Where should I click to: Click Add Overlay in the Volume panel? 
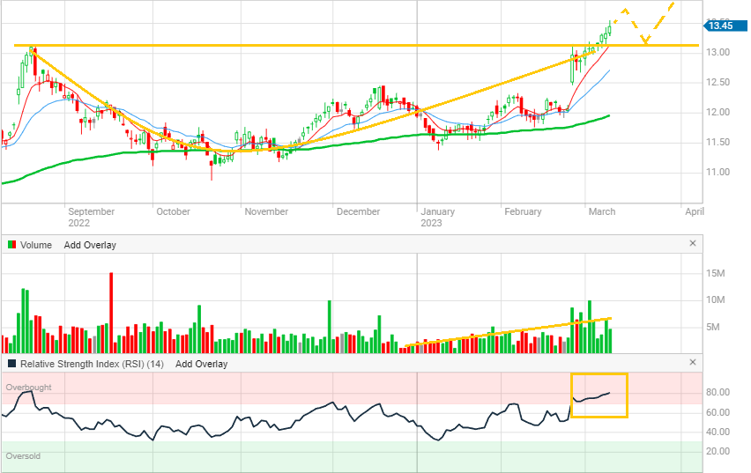(x=90, y=245)
